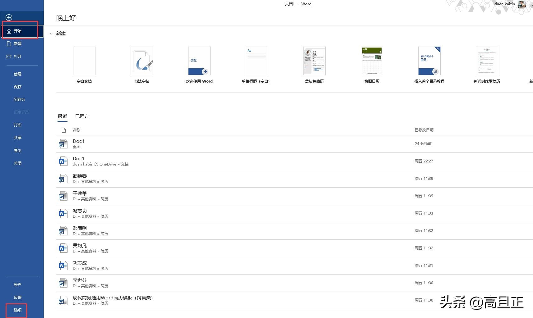Select 打开 in the sidebar
The height and width of the screenshot is (318, 533).
pos(22,57)
